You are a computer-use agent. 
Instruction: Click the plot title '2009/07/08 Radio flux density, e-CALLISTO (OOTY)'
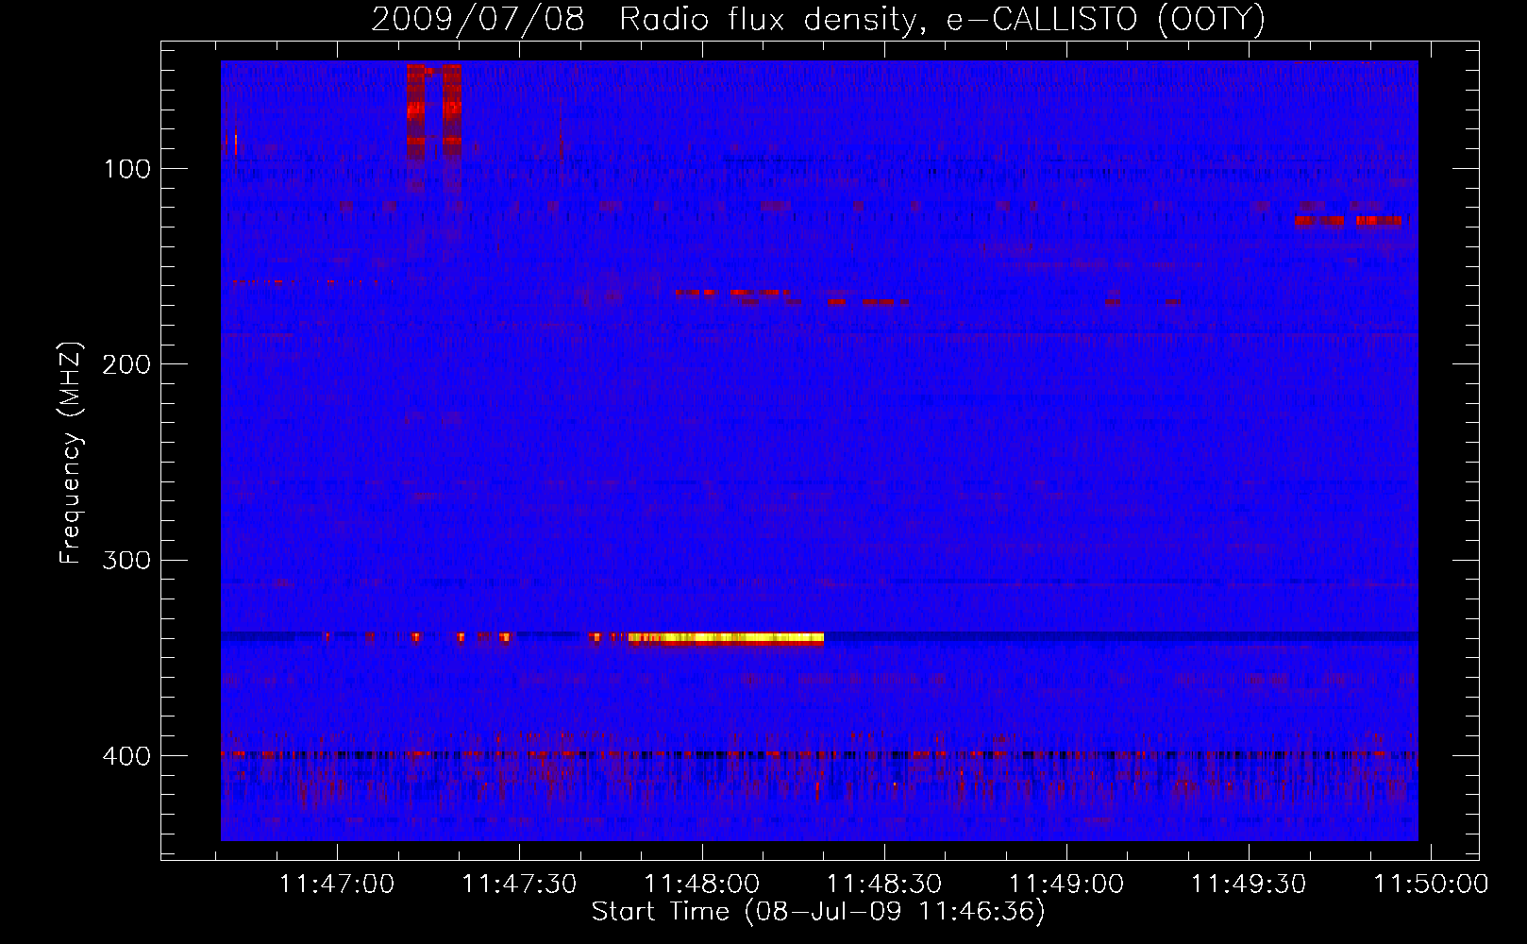[818, 20]
